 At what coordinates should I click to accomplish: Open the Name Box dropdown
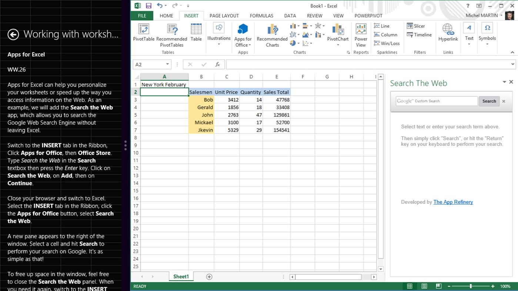pyautogui.click(x=167, y=64)
